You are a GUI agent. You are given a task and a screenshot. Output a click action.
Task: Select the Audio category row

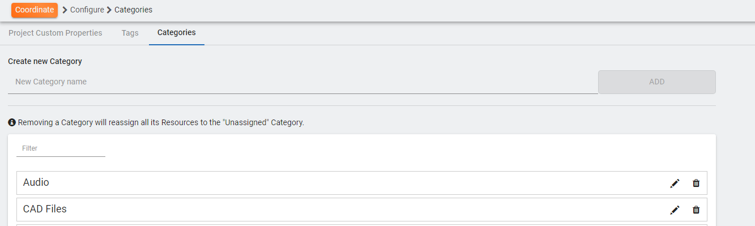point(362,183)
